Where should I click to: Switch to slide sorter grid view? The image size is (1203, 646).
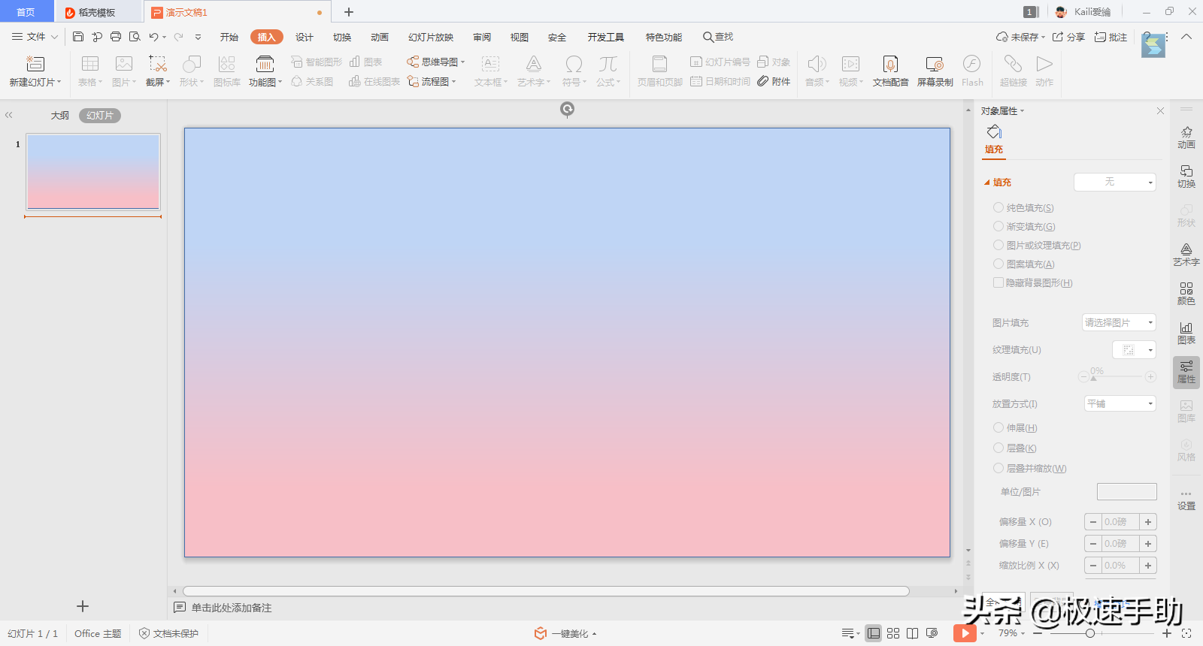coord(893,633)
